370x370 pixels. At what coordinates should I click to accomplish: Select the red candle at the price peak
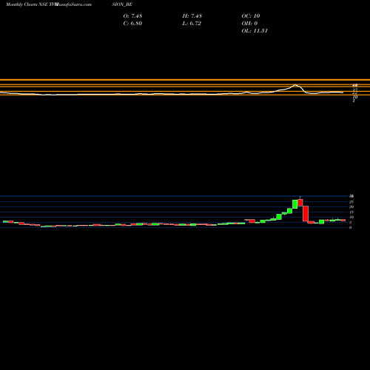[300, 203]
